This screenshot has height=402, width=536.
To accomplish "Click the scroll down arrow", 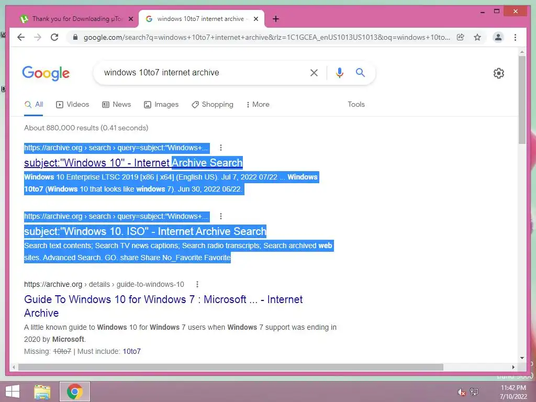I will pyautogui.click(x=522, y=358).
